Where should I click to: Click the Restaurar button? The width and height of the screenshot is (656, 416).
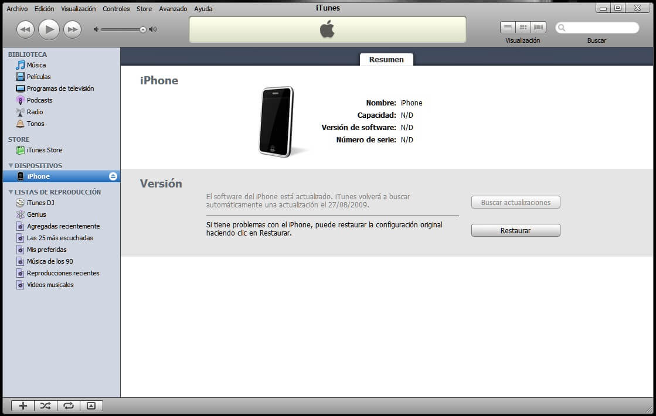pyautogui.click(x=515, y=230)
